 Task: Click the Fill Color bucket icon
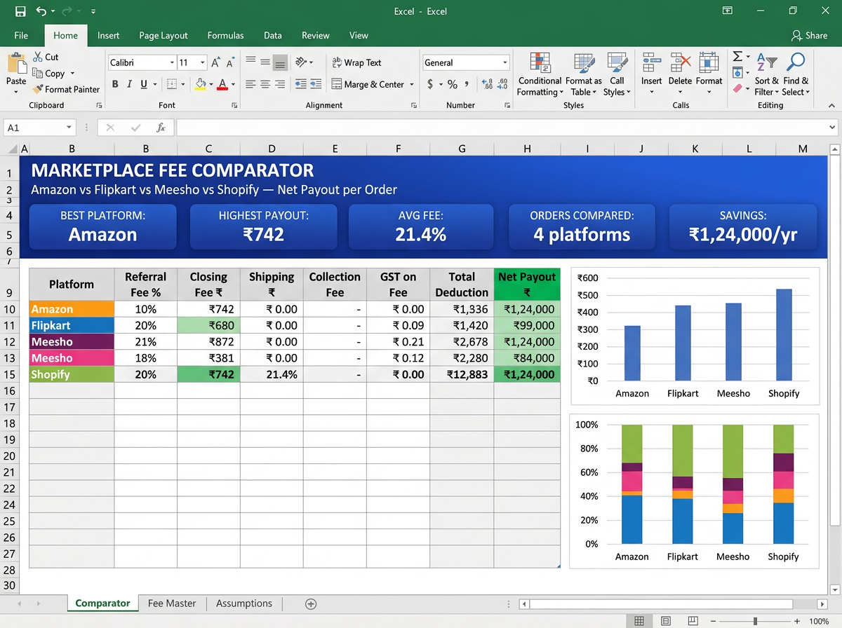click(x=200, y=84)
